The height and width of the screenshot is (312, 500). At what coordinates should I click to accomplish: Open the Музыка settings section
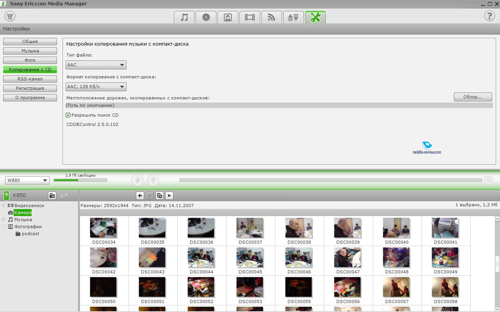point(30,51)
